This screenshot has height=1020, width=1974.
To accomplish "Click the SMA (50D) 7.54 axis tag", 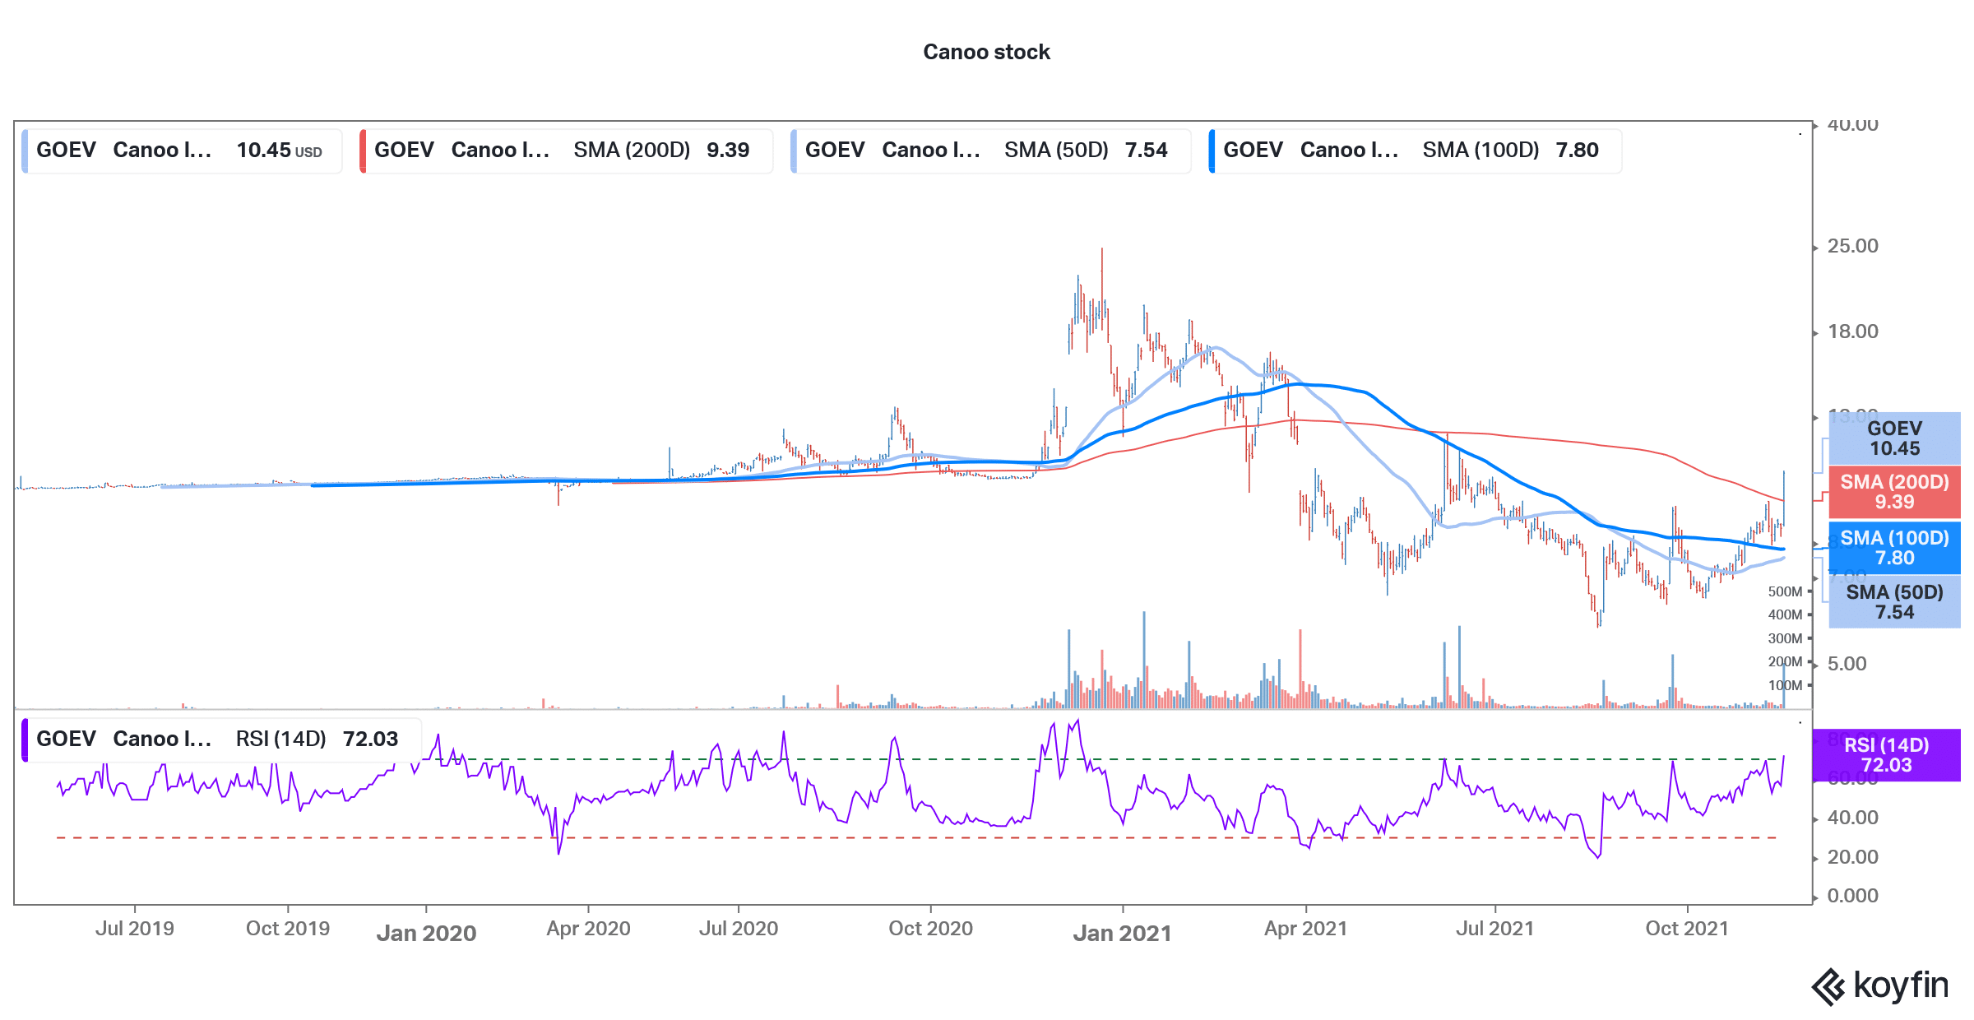I will pos(1894,602).
